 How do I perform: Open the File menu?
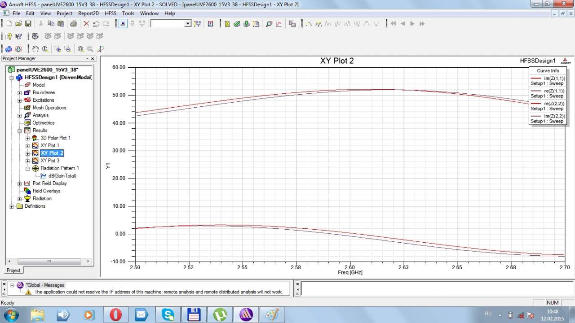[x=16, y=13]
